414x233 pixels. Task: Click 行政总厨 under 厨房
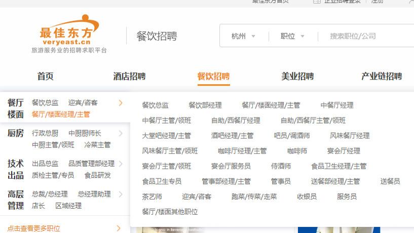(45, 133)
